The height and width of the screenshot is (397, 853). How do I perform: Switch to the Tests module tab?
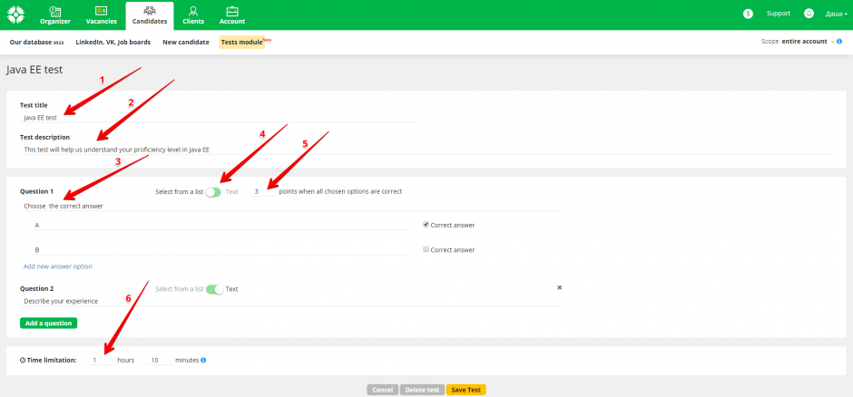[x=241, y=42]
